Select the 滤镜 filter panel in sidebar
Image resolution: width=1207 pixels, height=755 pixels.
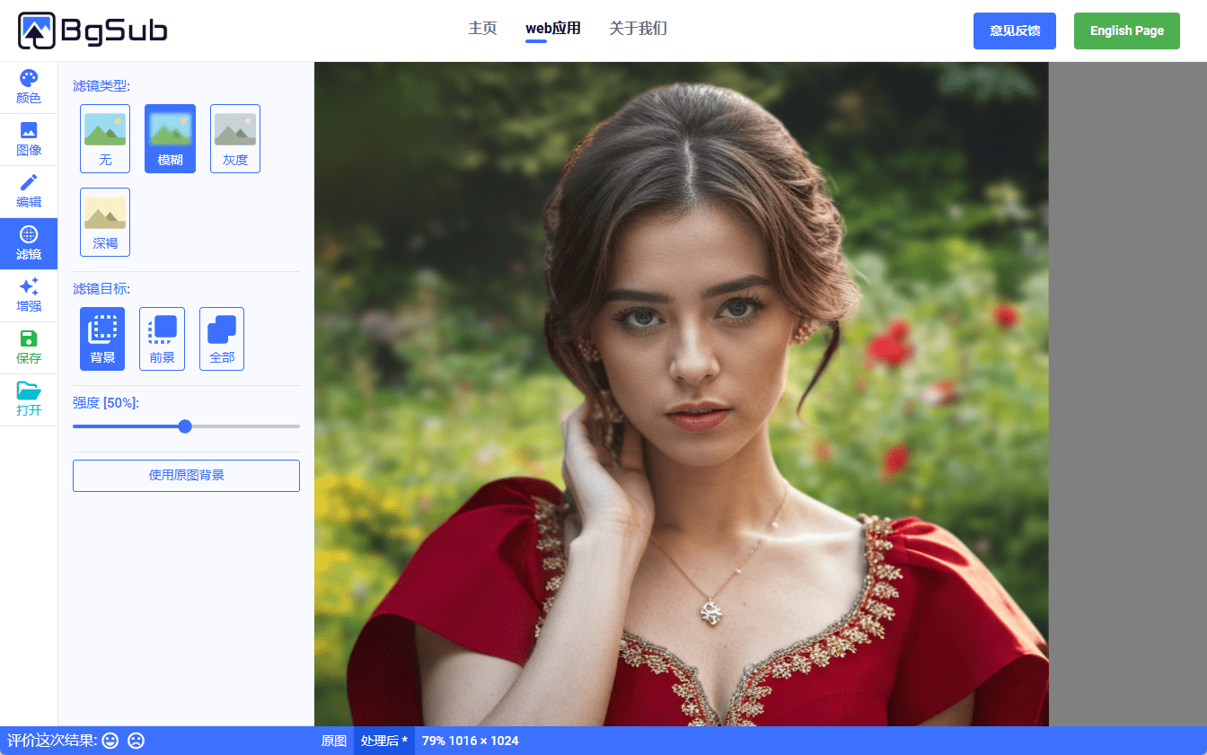coord(29,244)
